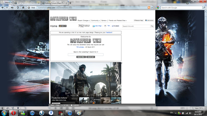Viewport: 207px width, 116px height.
Task: Click the volume speaker tray icon
Action: 190,113
